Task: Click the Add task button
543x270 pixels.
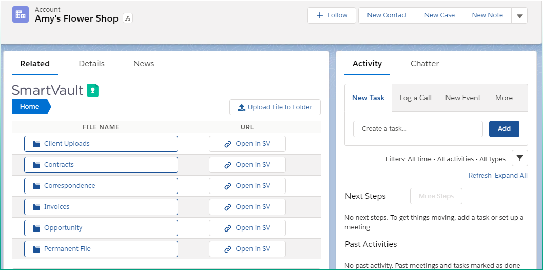Action: (x=504, y=129)
